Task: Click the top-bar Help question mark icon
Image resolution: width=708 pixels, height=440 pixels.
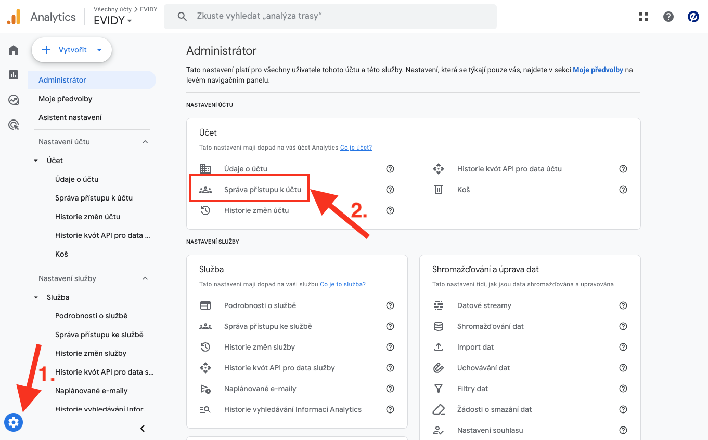Action: tap(668, 17)
